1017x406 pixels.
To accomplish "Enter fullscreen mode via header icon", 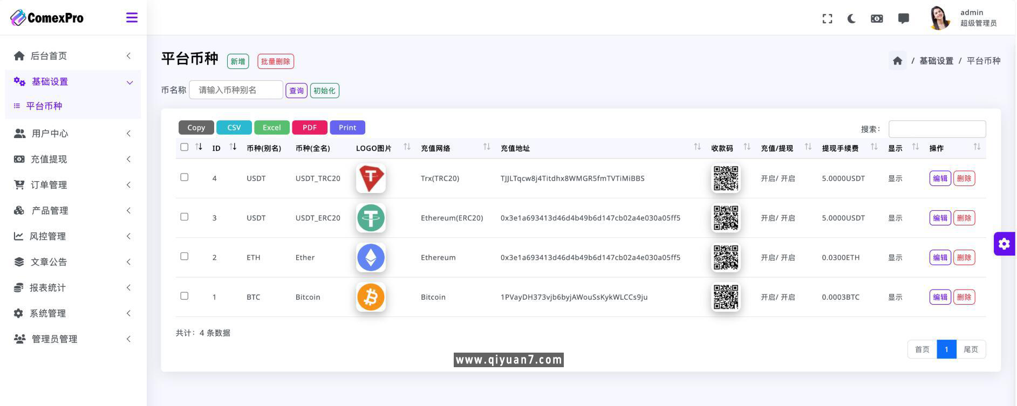I will point(827,19).
